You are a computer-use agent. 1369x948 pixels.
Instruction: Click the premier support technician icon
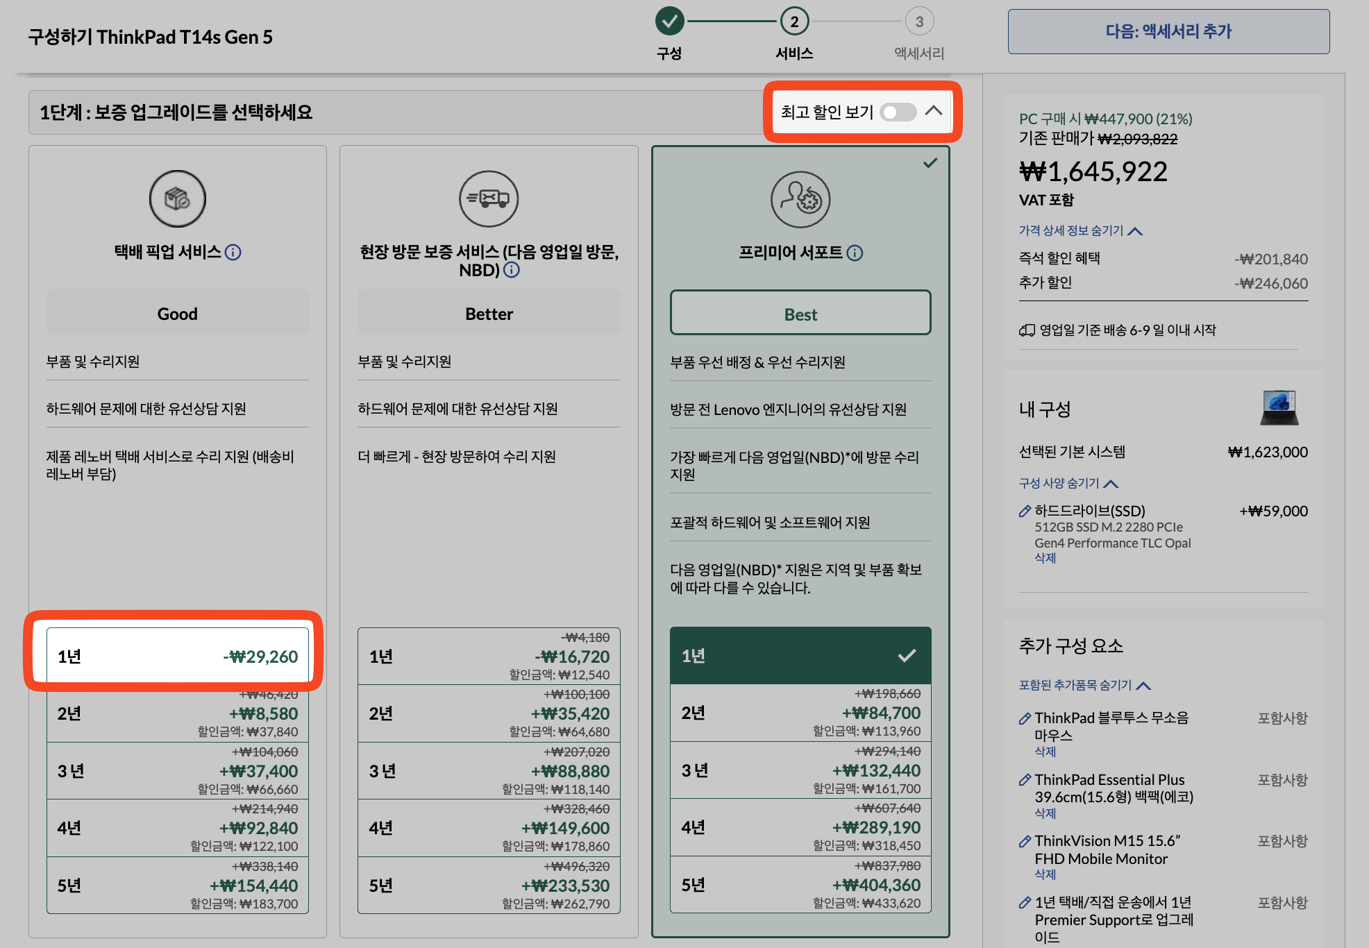pos(800,200)
